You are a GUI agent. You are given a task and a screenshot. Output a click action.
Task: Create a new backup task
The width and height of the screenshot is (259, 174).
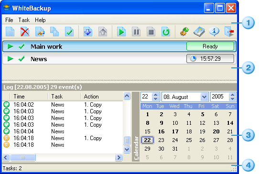pos(10,32)
